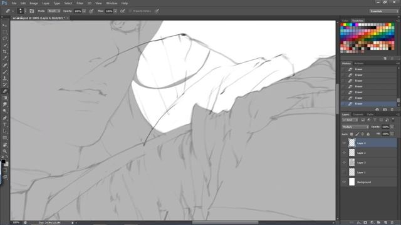Open the brush preset picker

(22, 11)
